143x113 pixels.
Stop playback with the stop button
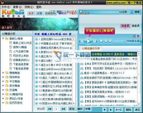101,41
